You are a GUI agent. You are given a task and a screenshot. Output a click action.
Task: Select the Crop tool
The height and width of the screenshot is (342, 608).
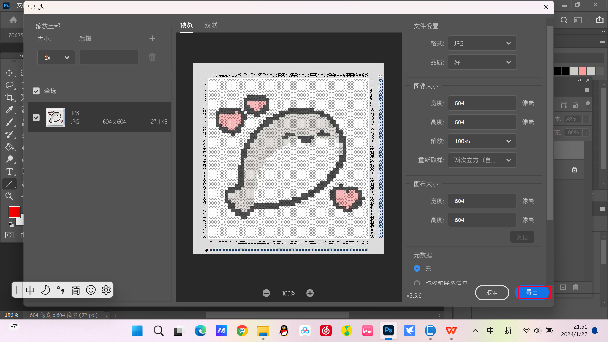coord(9,98)
